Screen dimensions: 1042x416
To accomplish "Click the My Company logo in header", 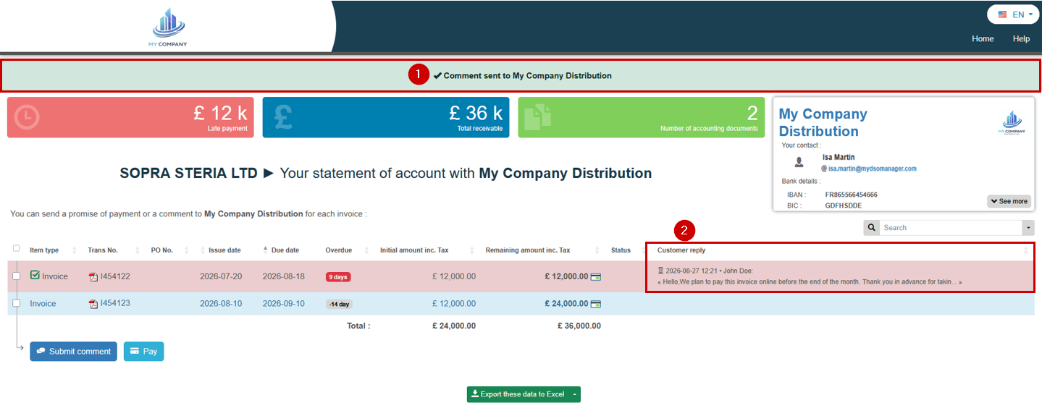I will pos(169,27).
